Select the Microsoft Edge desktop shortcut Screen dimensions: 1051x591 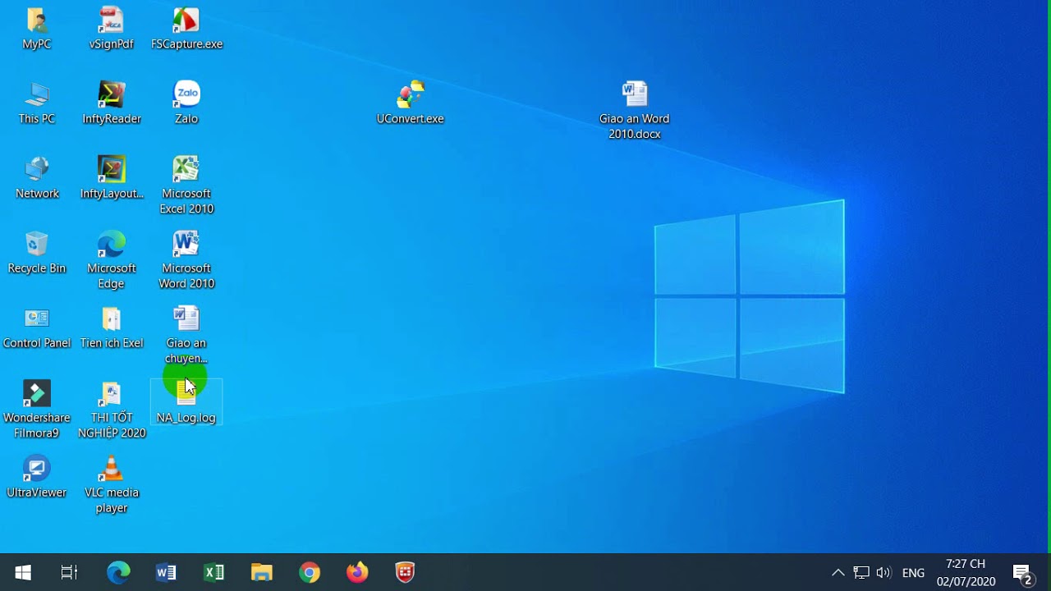tap(112, 260)
